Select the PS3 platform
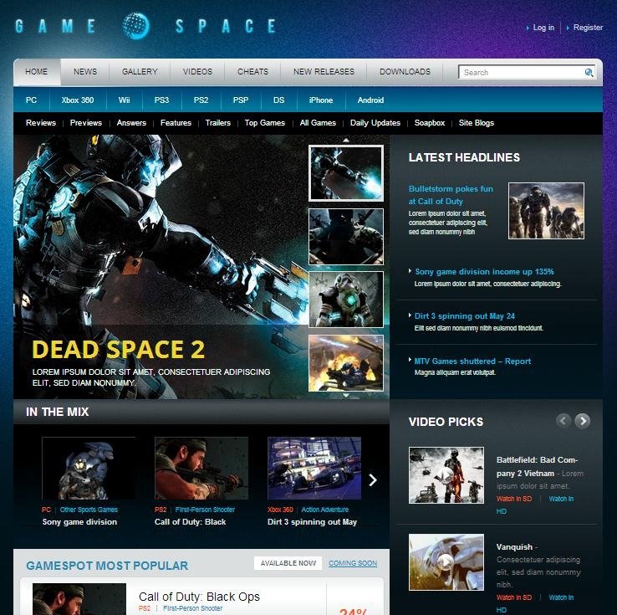This screenshot has width=617, height=615. pyautogui.click(x=161, y=100)
